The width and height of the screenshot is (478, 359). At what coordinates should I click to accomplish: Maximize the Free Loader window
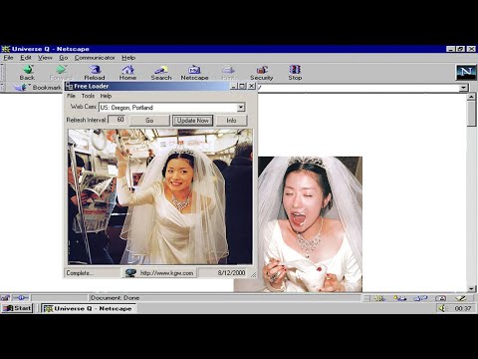tap(243, 86)
